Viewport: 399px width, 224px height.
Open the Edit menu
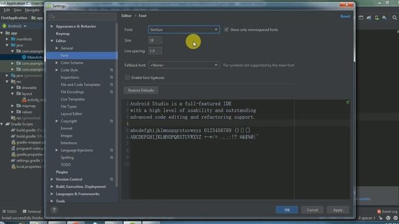[7, 10]
